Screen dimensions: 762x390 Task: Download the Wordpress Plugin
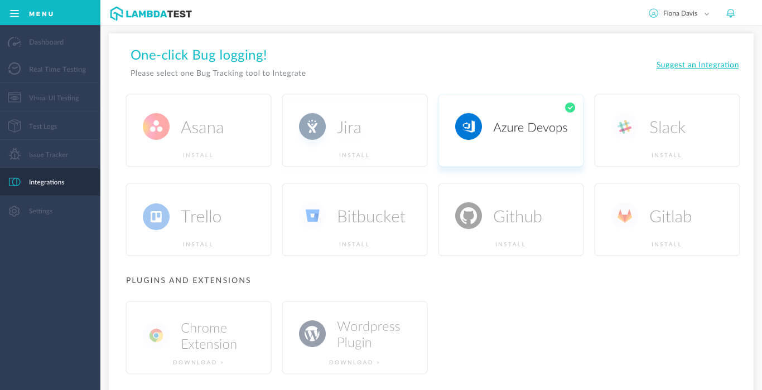(354, 362)
